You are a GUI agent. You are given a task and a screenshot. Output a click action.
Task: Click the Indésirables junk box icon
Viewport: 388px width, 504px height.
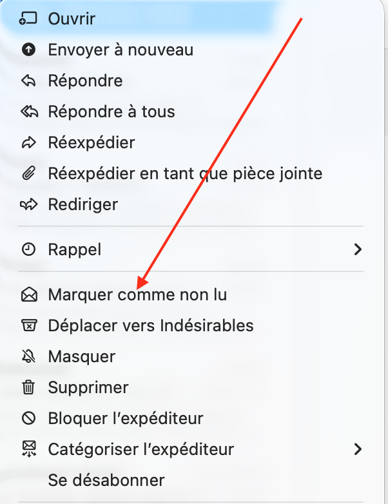pos(28,325)
